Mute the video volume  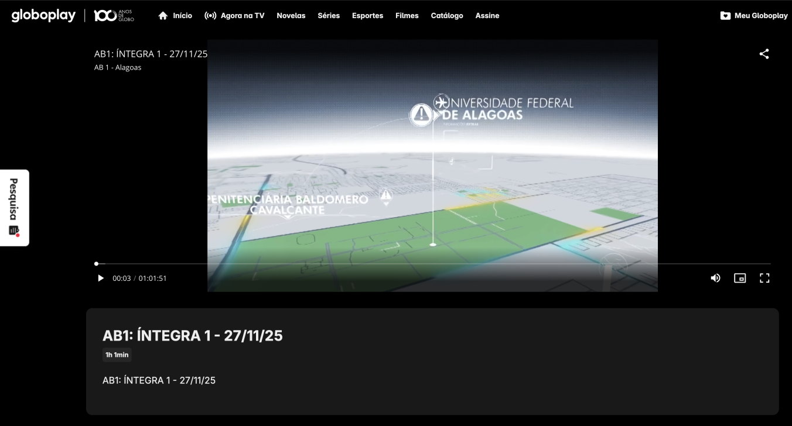tap(715, 278)
